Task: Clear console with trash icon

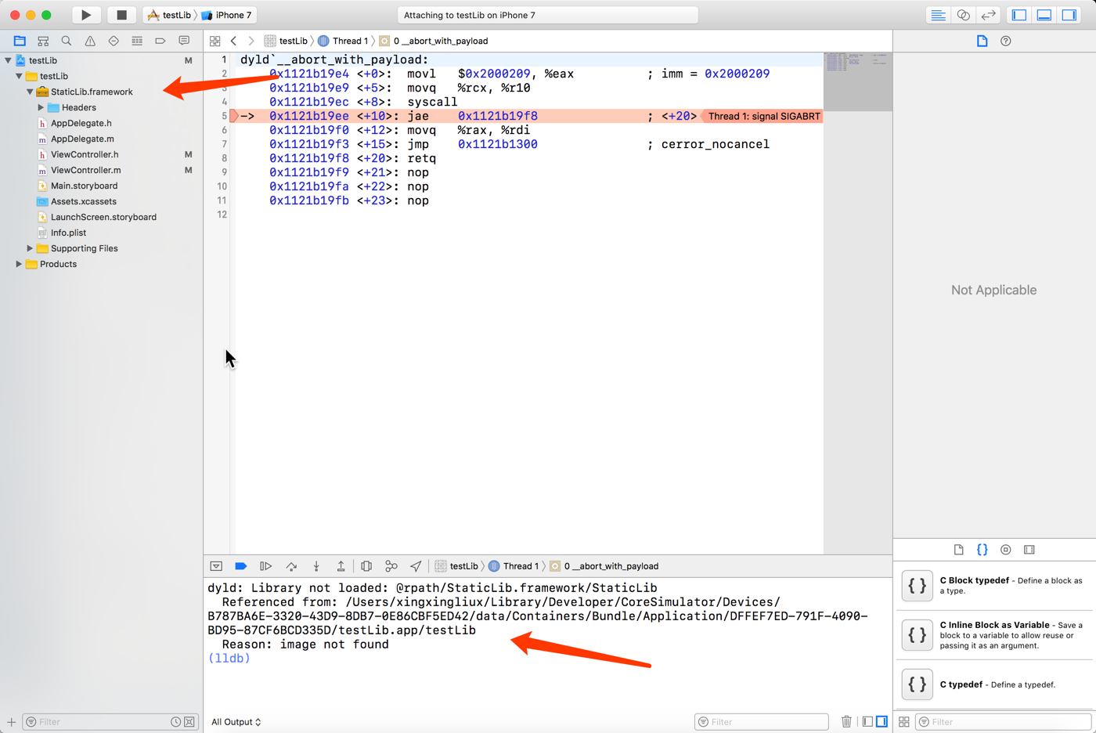Action: (846, 722)
